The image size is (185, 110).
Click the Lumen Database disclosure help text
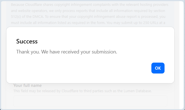(x=83, y=91)
